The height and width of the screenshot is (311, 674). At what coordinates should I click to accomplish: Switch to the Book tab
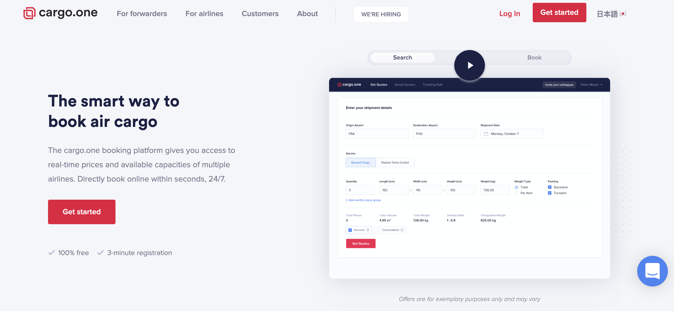534,57
